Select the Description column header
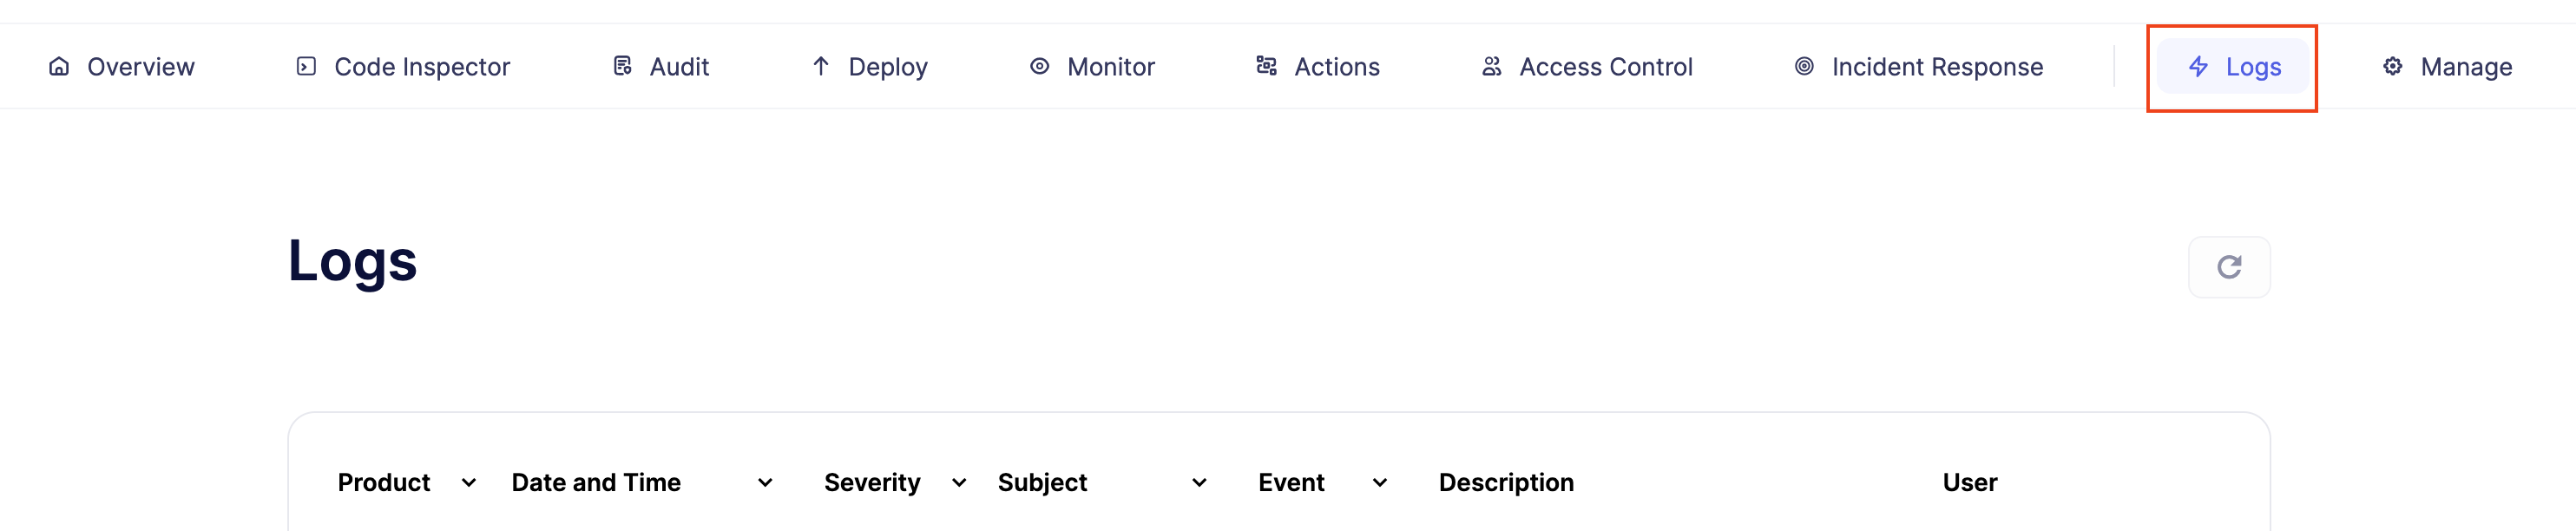 click(x=1506, y=483)
